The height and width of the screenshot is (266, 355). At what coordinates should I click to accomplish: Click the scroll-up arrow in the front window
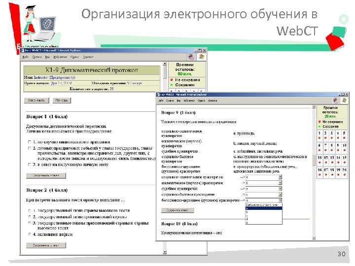pyautogui.click(x=314, y=107)
